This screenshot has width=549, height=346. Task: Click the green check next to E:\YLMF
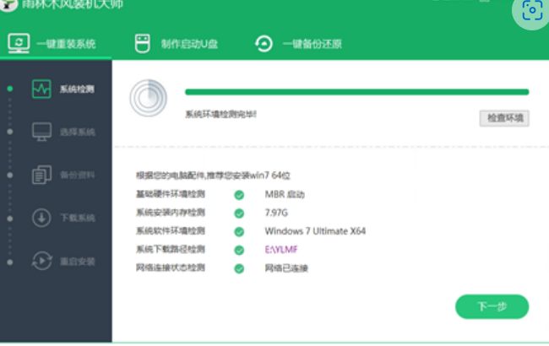tap(239, 250)
